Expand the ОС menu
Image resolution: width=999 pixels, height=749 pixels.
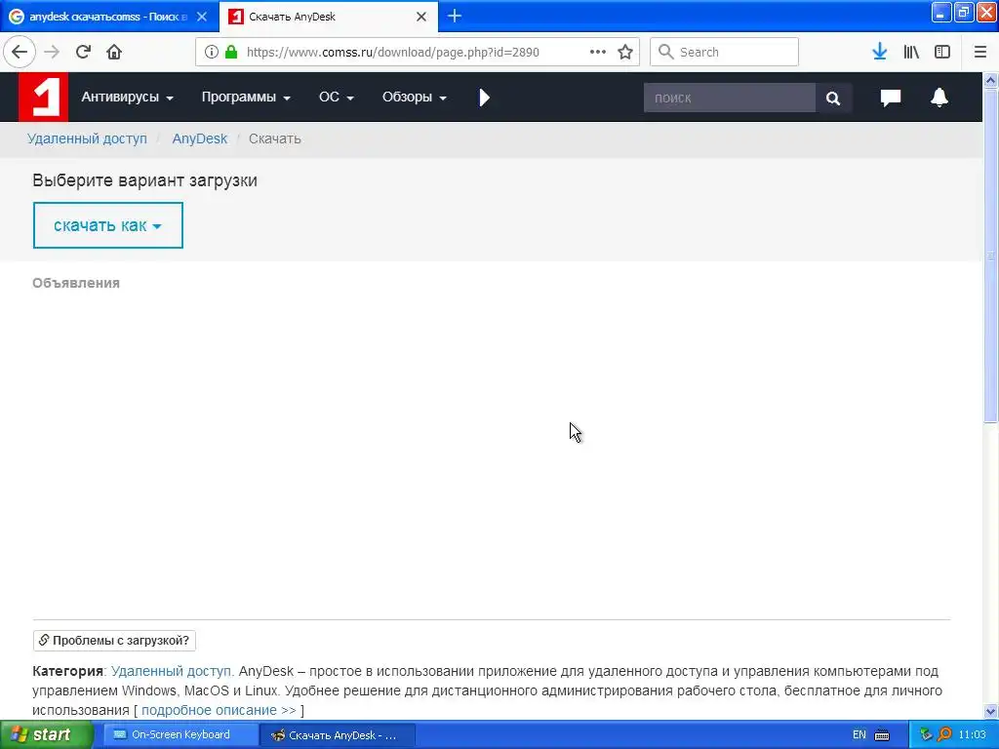click(x=337, y=97)
